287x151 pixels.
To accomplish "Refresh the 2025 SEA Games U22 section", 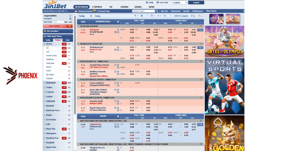I will [201, 121].
